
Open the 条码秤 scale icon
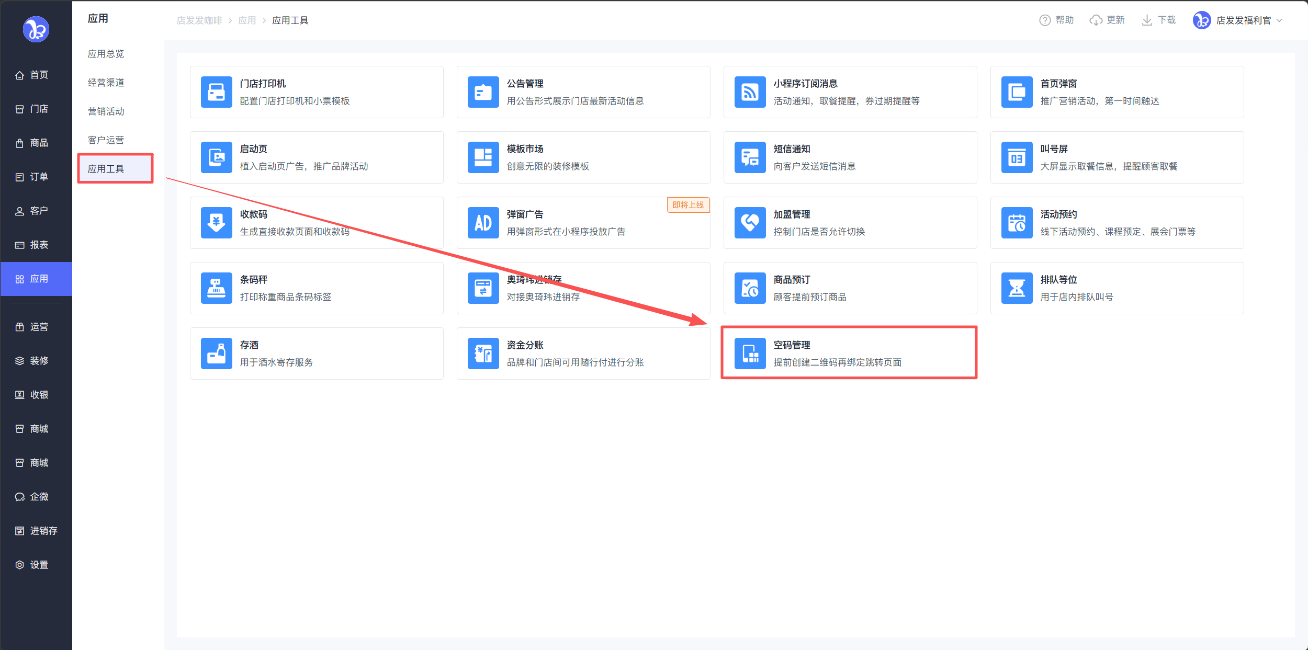click(x=216, y=288)
